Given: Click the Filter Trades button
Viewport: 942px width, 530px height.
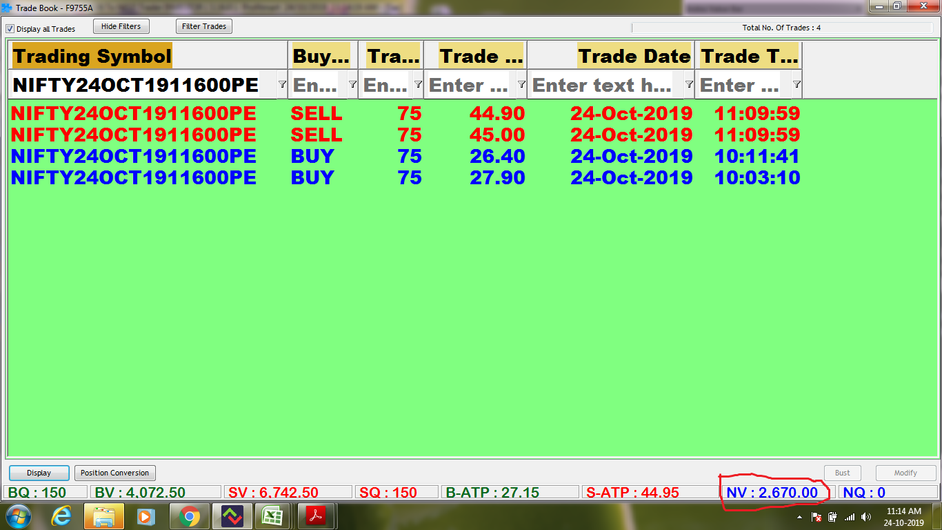Looking at the screenshot, I should [x=204, y=26].
